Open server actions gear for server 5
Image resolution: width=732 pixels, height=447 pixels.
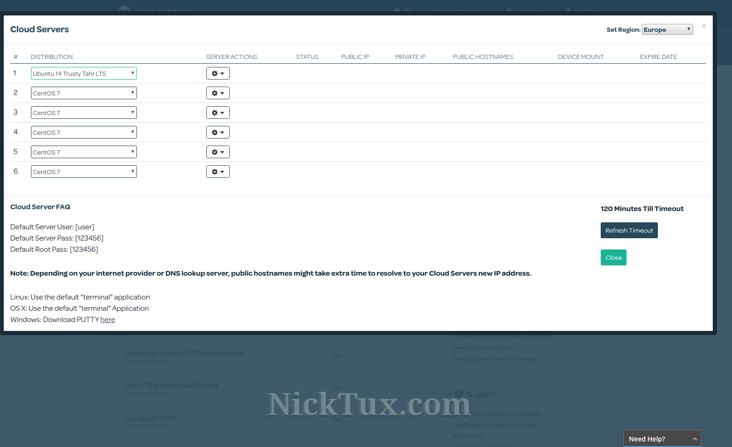218,152
